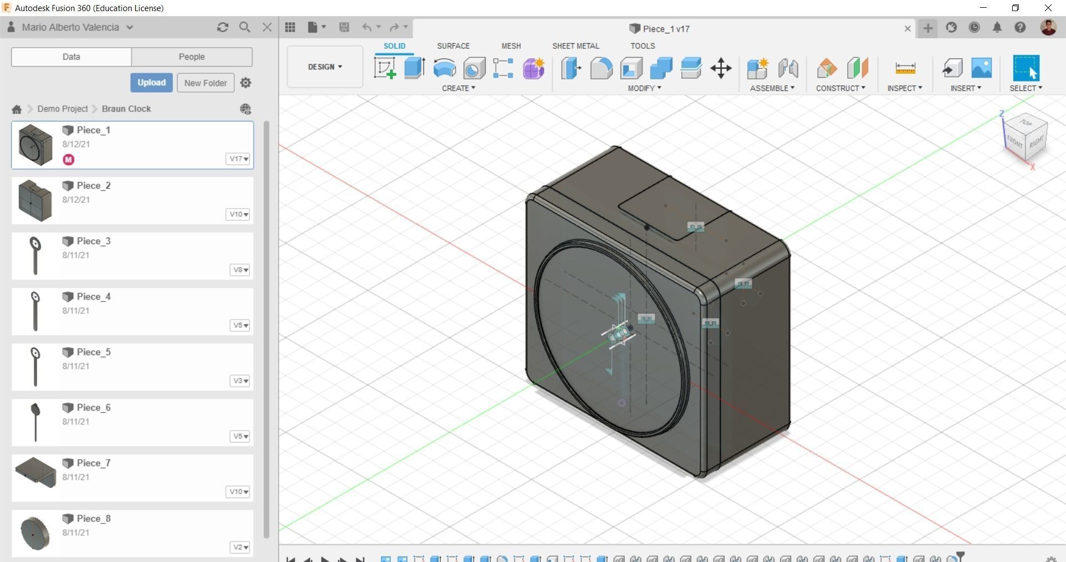The height and width of the screenshot is (562, 1066).
Task: Open the V10 version dropdown on Piece_2
Action: [x=238, y=214]
